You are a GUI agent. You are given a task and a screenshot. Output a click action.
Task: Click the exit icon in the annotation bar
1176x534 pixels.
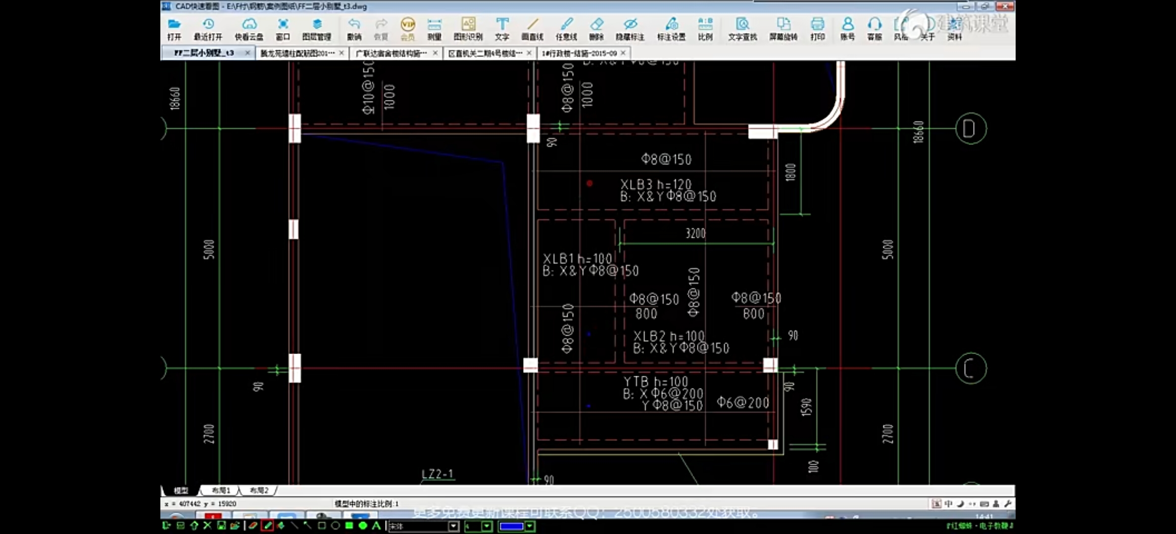[x=166, y=526]
